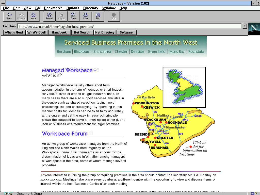The image size is (260, 195).
Task: Go to Home page via toolbar
Action: [34, 16]
